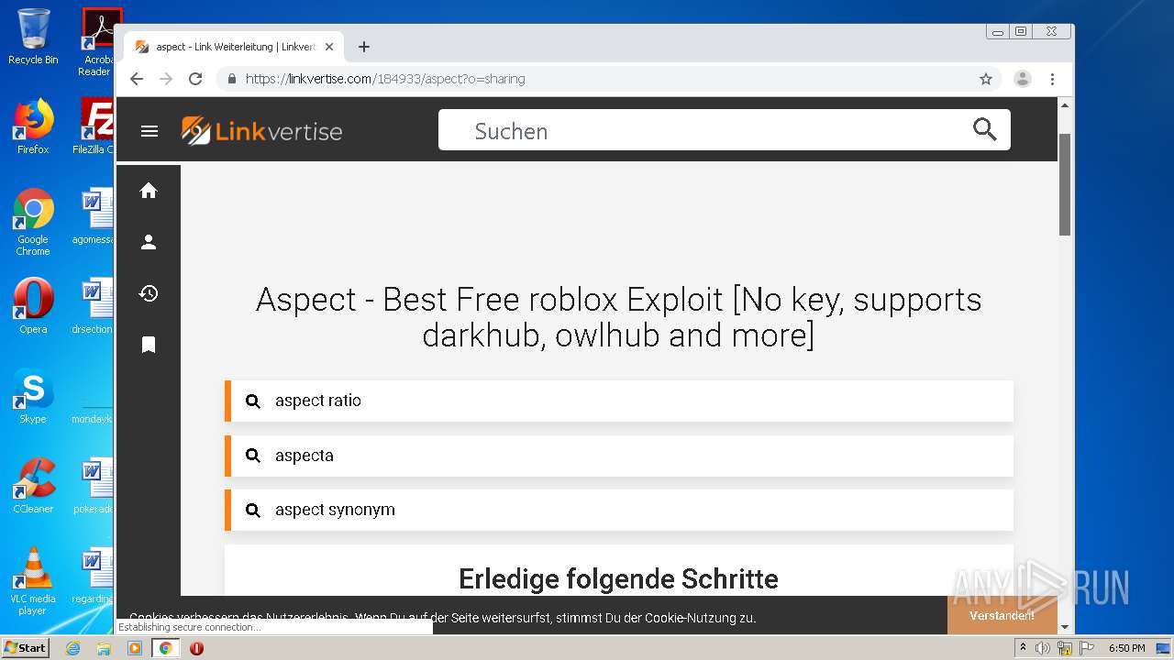Image resolution: width=1174 pixels, height=660 pixels.
Task: Click the Aspect roblox Exploit title
Action: (x=619, y=317)
